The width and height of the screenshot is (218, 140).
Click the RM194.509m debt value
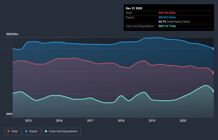pos(167,13)
